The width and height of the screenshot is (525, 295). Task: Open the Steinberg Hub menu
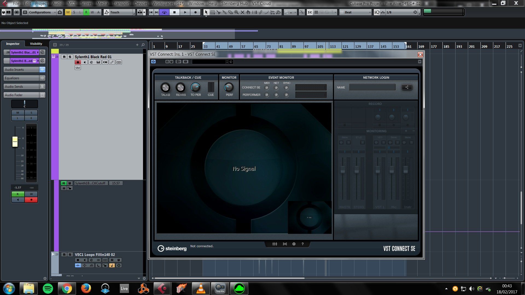point(234,4)
